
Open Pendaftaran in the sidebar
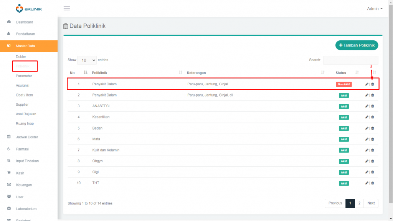point(25,34)
